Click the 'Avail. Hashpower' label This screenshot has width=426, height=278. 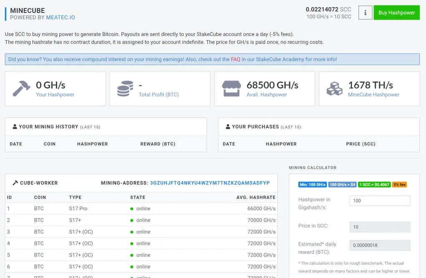pyautogui.click(x=267, y=94)
